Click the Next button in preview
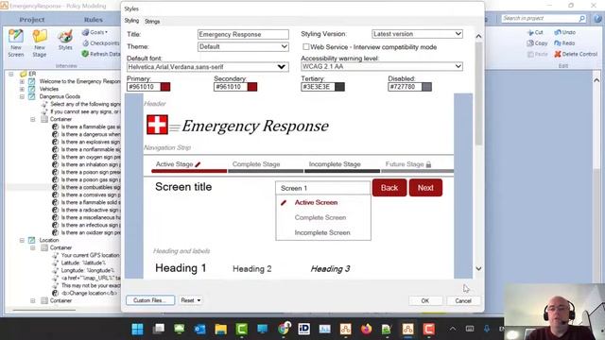The image size is (605, 340). pyautogui.click(x=425, y=188)
